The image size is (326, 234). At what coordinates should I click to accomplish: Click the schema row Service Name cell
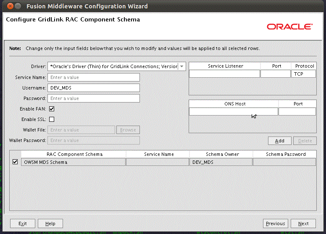click(x=158, y=162)
